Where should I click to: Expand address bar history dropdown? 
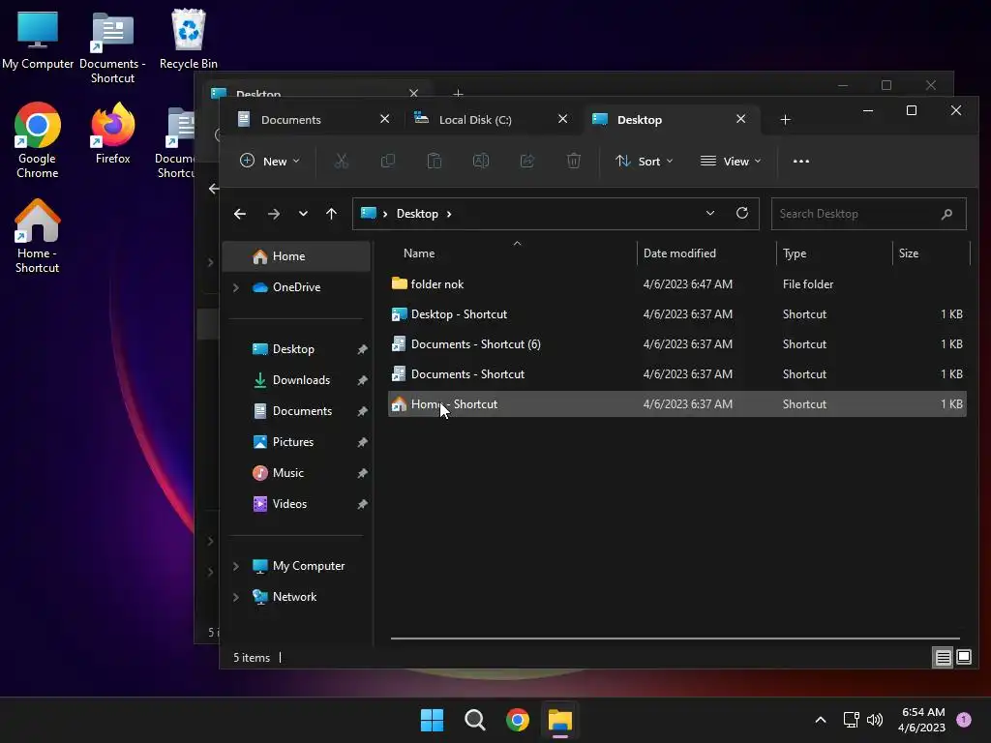coord(710,213)
